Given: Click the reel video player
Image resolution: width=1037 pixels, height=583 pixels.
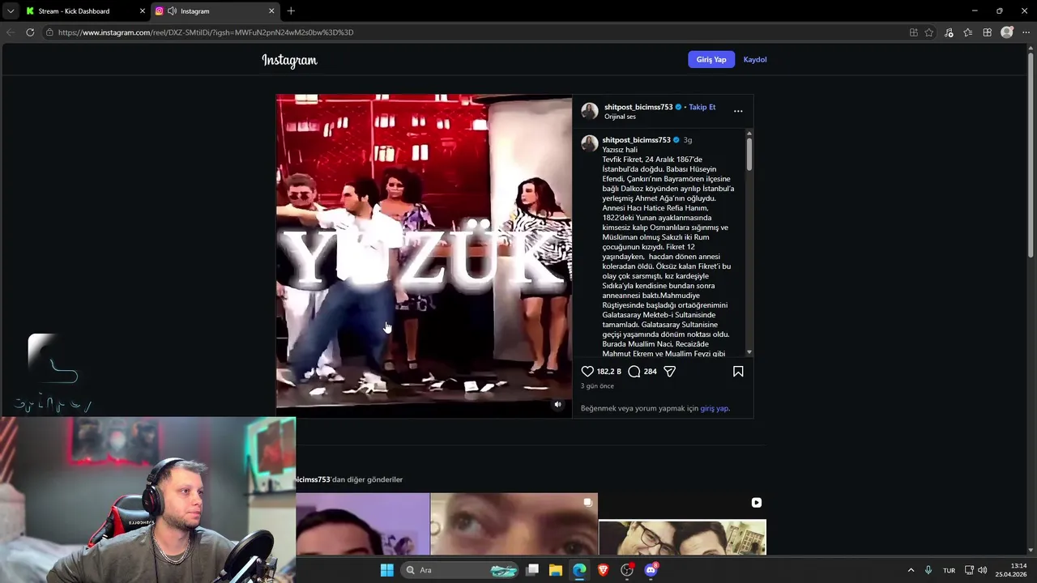Looking at the screenshot, I should (424, 256).
